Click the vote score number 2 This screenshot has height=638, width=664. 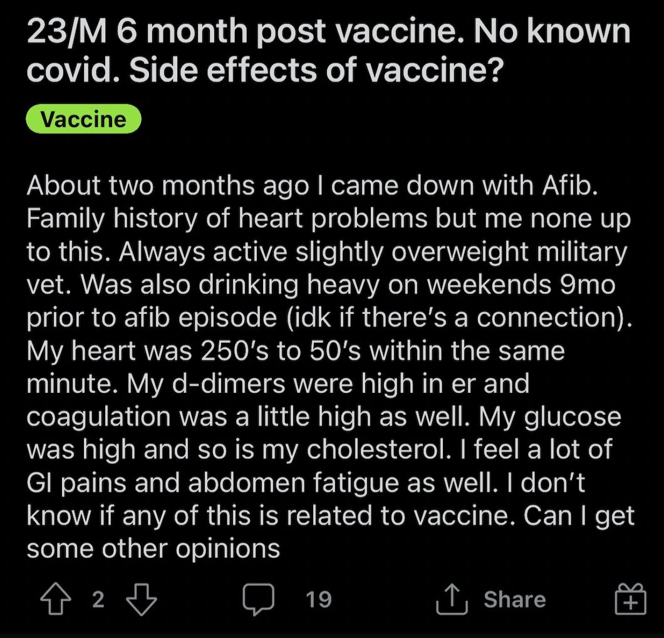(x=98, y=599)
